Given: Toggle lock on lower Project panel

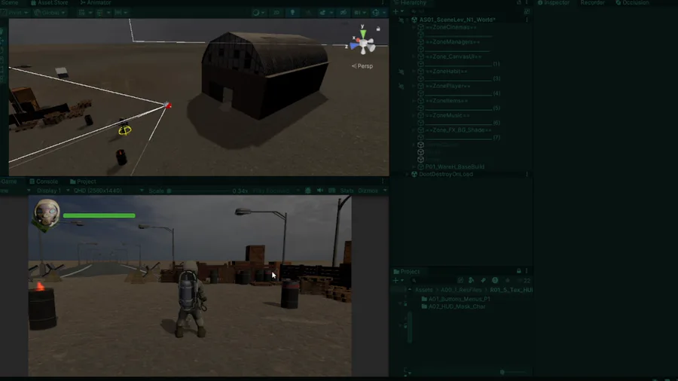Looking at the screenshot, I should pos(519,271).
